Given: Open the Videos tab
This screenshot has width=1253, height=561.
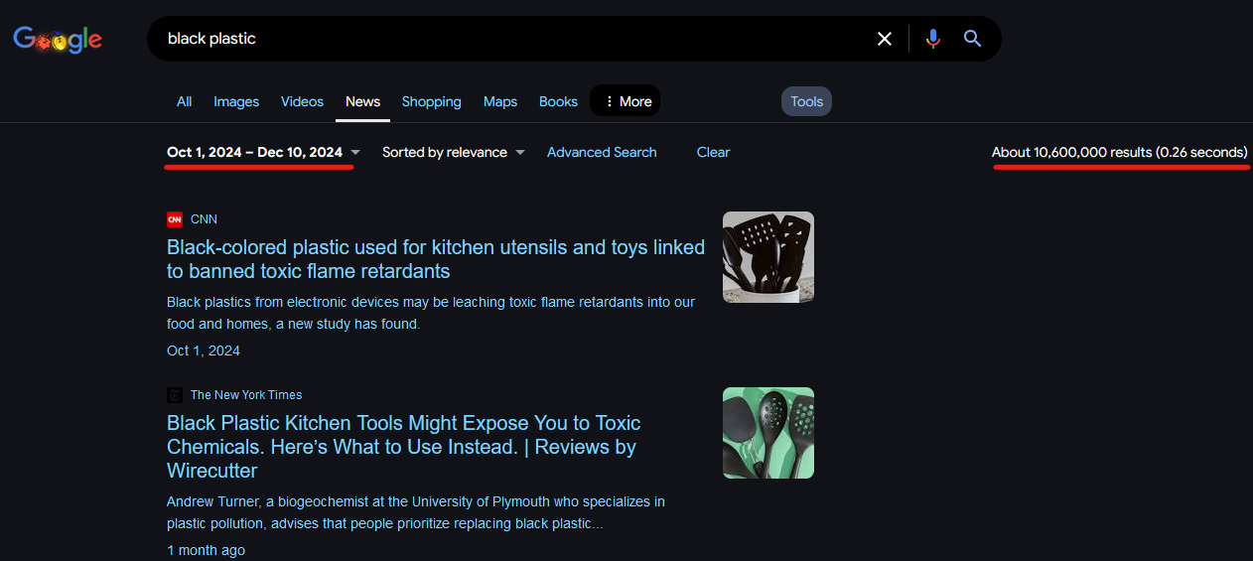Looking at the screenshot, I should click(x=302, y=101).
